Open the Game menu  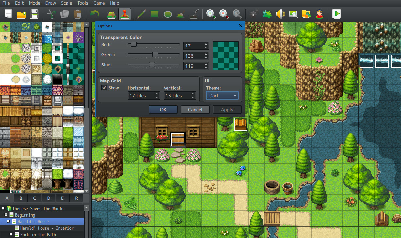pos(99,3)
